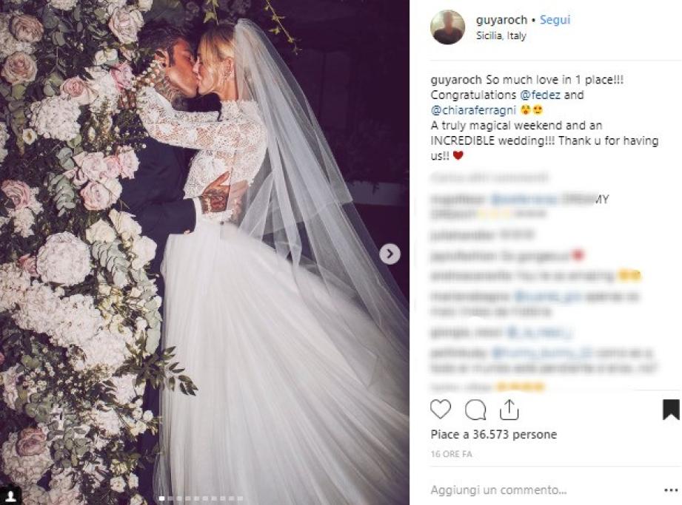682x505 pixels.
Task: Click the guyaroch name in caption
Action: 456,80
